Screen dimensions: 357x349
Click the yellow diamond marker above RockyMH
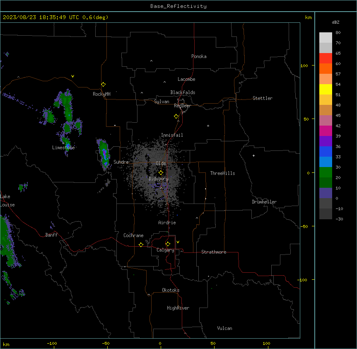(x=103, y=85)
